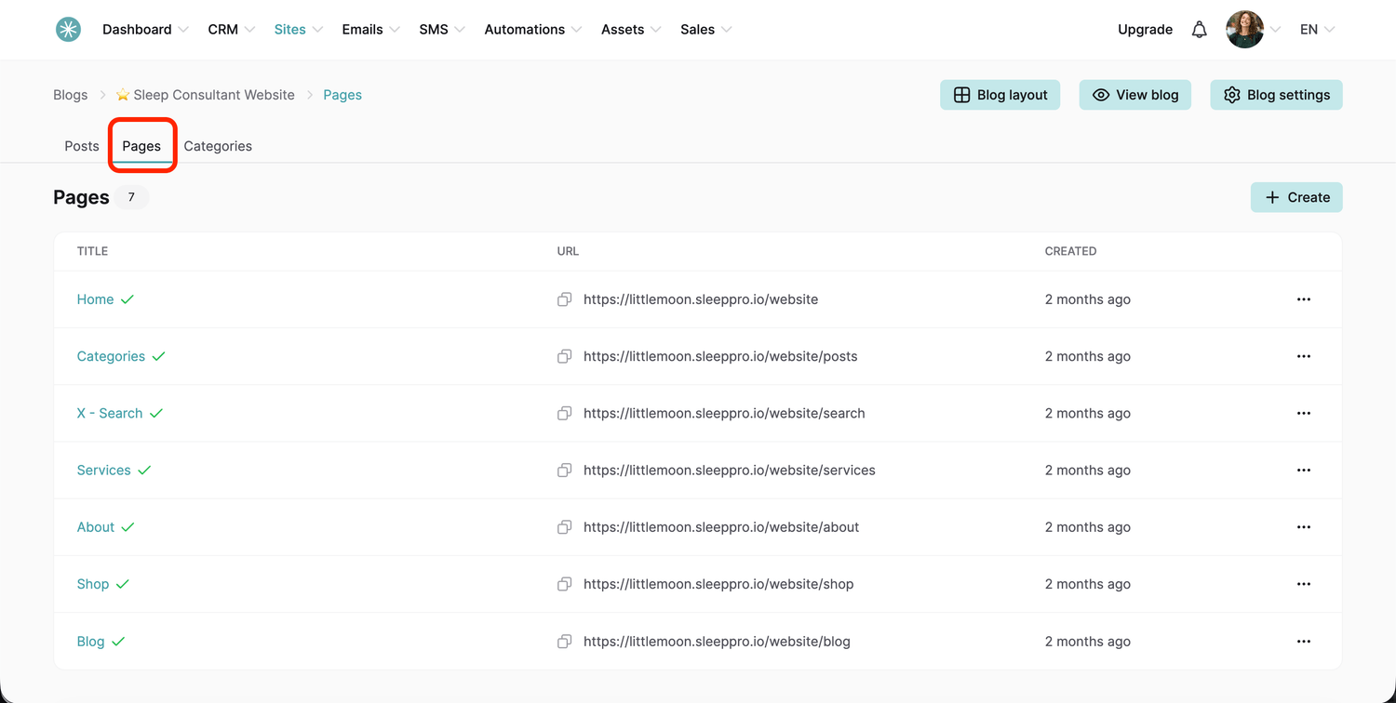
Task: Open more options for Categories row
Action: (1304, 356)
